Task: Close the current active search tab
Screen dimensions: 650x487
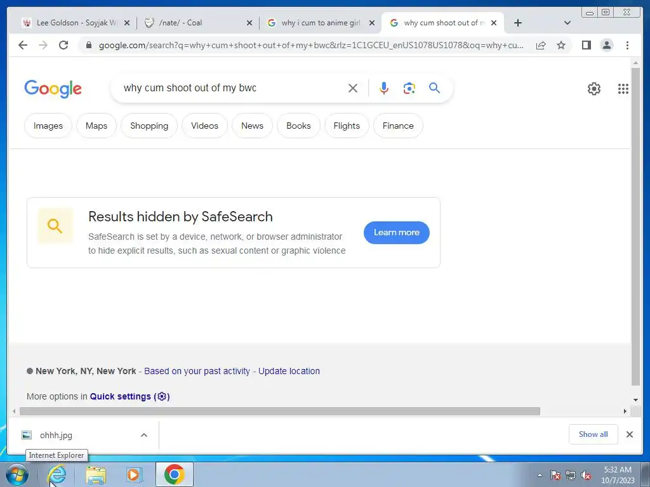Action: pos(494,23)
